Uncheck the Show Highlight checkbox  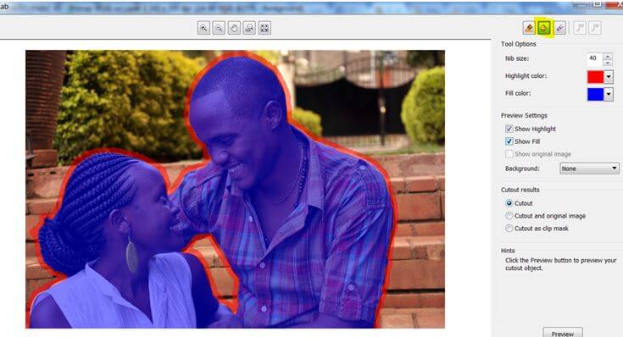509,129
